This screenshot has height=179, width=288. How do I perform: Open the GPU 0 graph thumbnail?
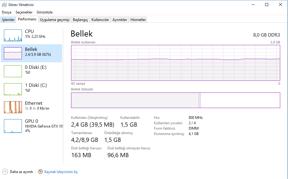click(x=13, y=126)
